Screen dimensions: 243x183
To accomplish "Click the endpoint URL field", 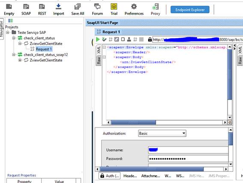I will 198,40.
